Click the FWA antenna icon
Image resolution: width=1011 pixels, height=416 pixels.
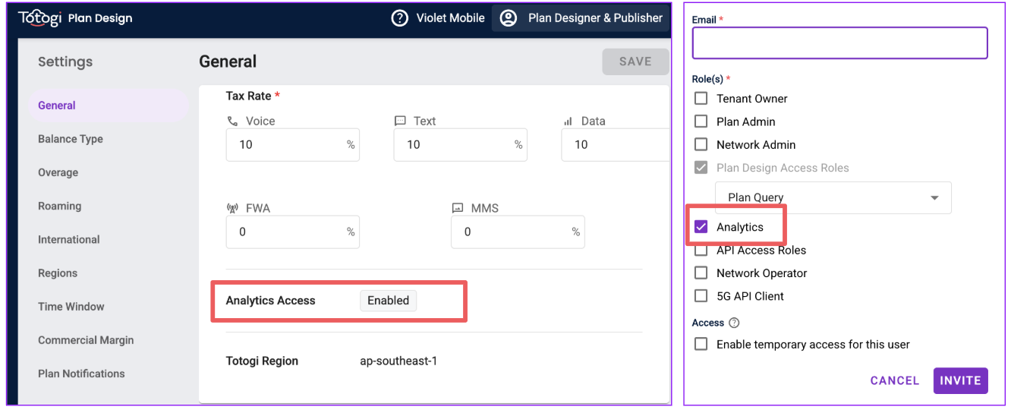point(232,208)
